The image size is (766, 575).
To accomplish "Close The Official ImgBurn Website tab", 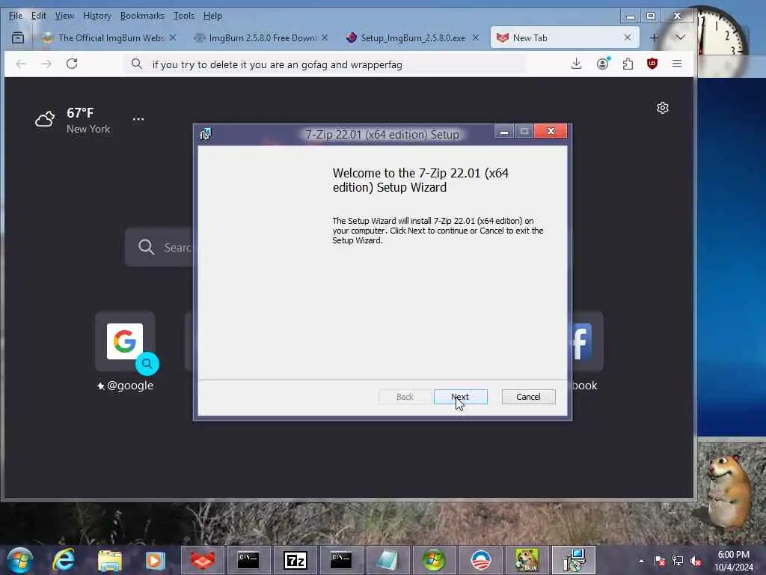I will [x=173, y=37].
